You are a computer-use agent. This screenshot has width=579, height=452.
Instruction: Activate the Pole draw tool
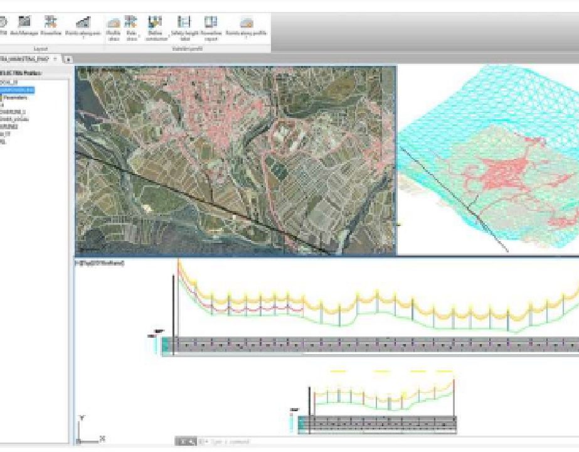132,28
